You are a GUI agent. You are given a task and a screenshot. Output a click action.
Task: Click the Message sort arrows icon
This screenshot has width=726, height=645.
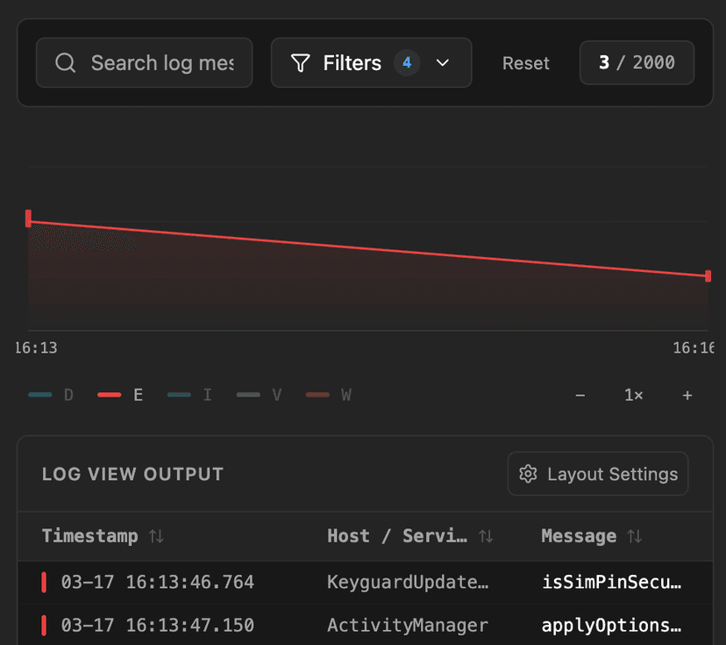click(x=635, y=536)
